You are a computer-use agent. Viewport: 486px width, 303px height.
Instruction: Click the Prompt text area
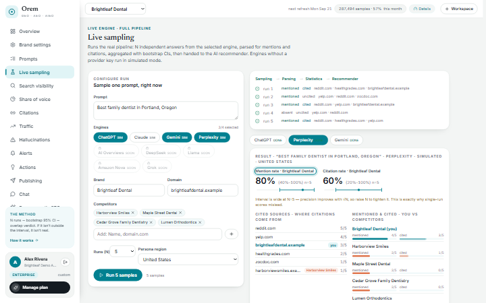[x=166, y=110]
